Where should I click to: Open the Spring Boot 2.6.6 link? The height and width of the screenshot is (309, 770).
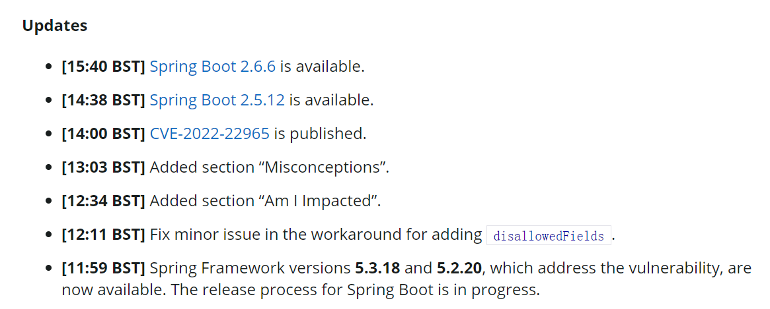tap(213, 66)
